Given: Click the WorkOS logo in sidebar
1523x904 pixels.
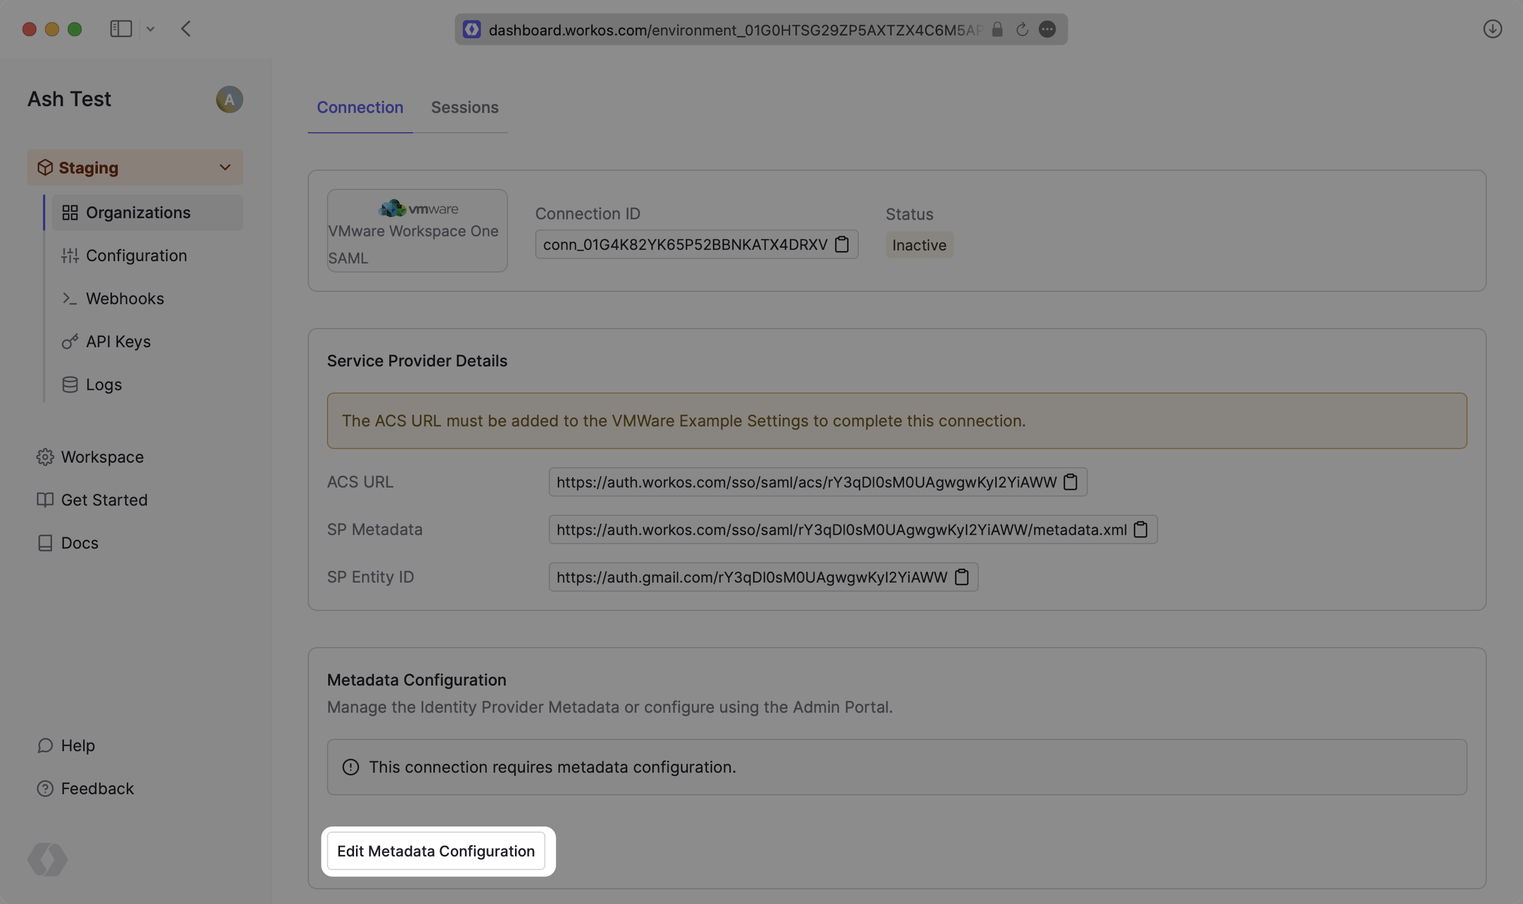Looking at the screenshot, I should pos(48,859).
